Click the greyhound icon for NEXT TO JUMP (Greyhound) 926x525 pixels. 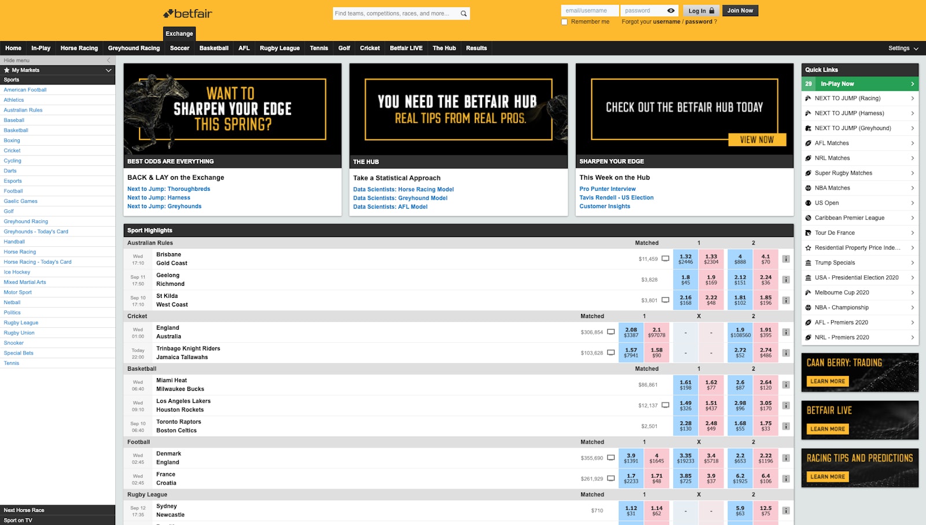(x=809, y=128)
